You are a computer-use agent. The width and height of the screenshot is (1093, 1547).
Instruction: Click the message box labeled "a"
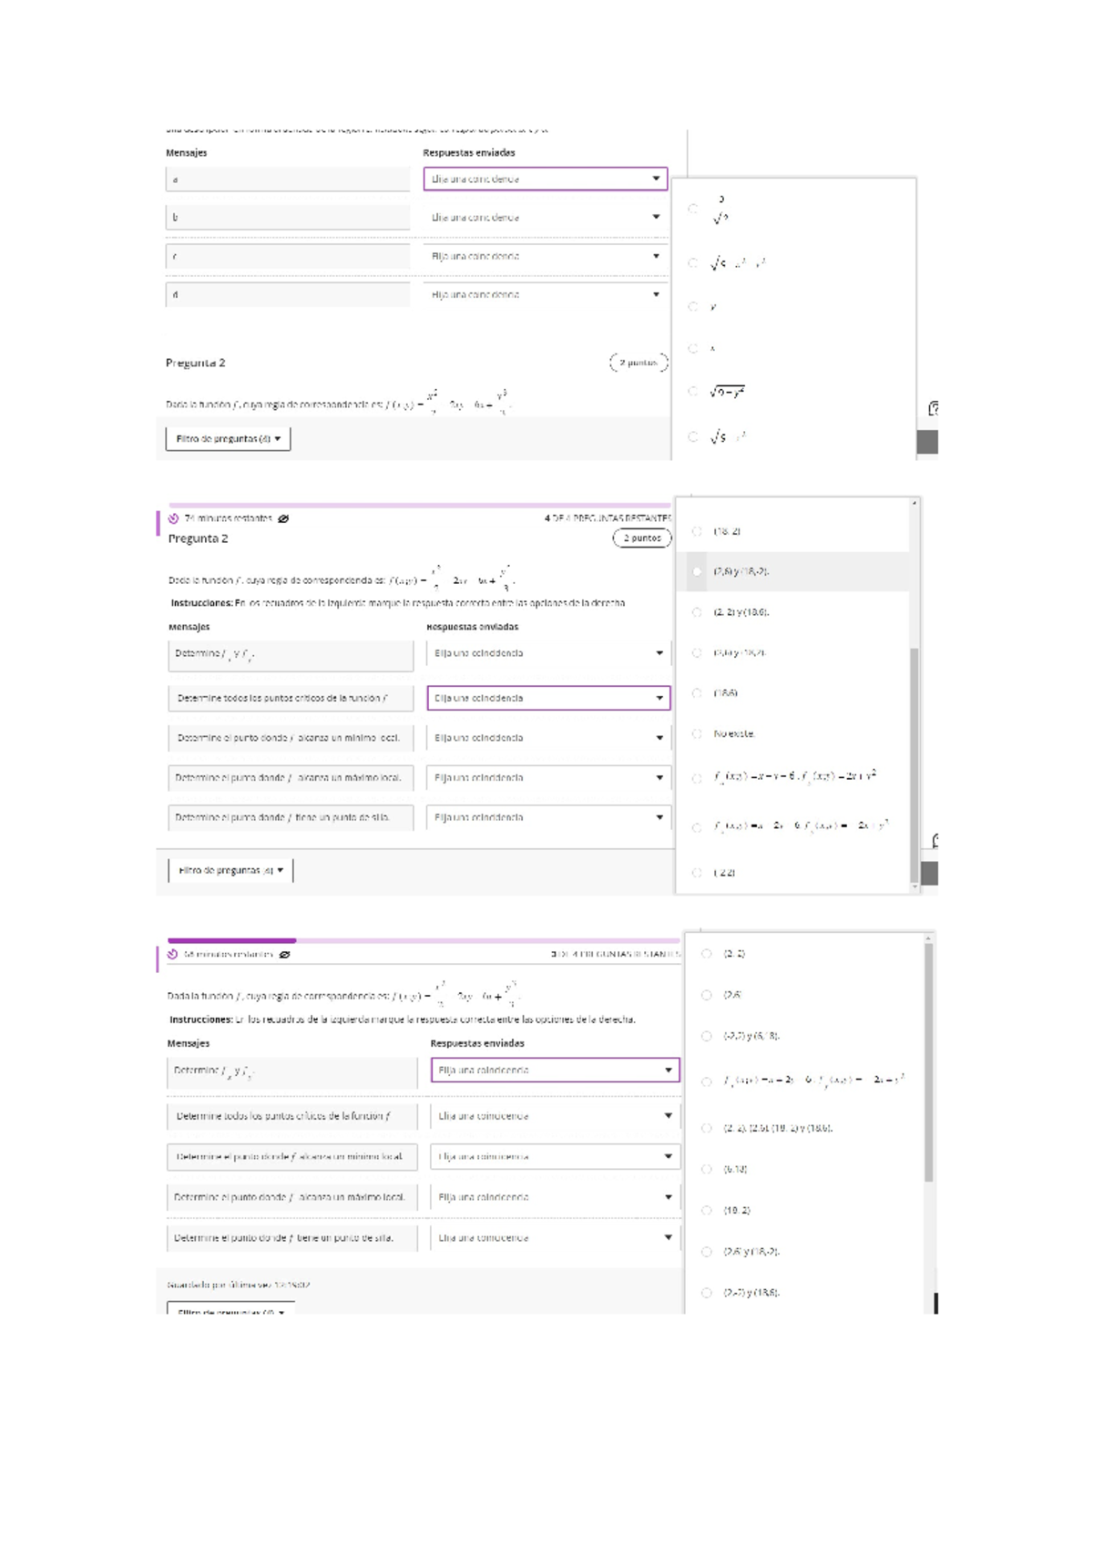[x=288, y=179]
